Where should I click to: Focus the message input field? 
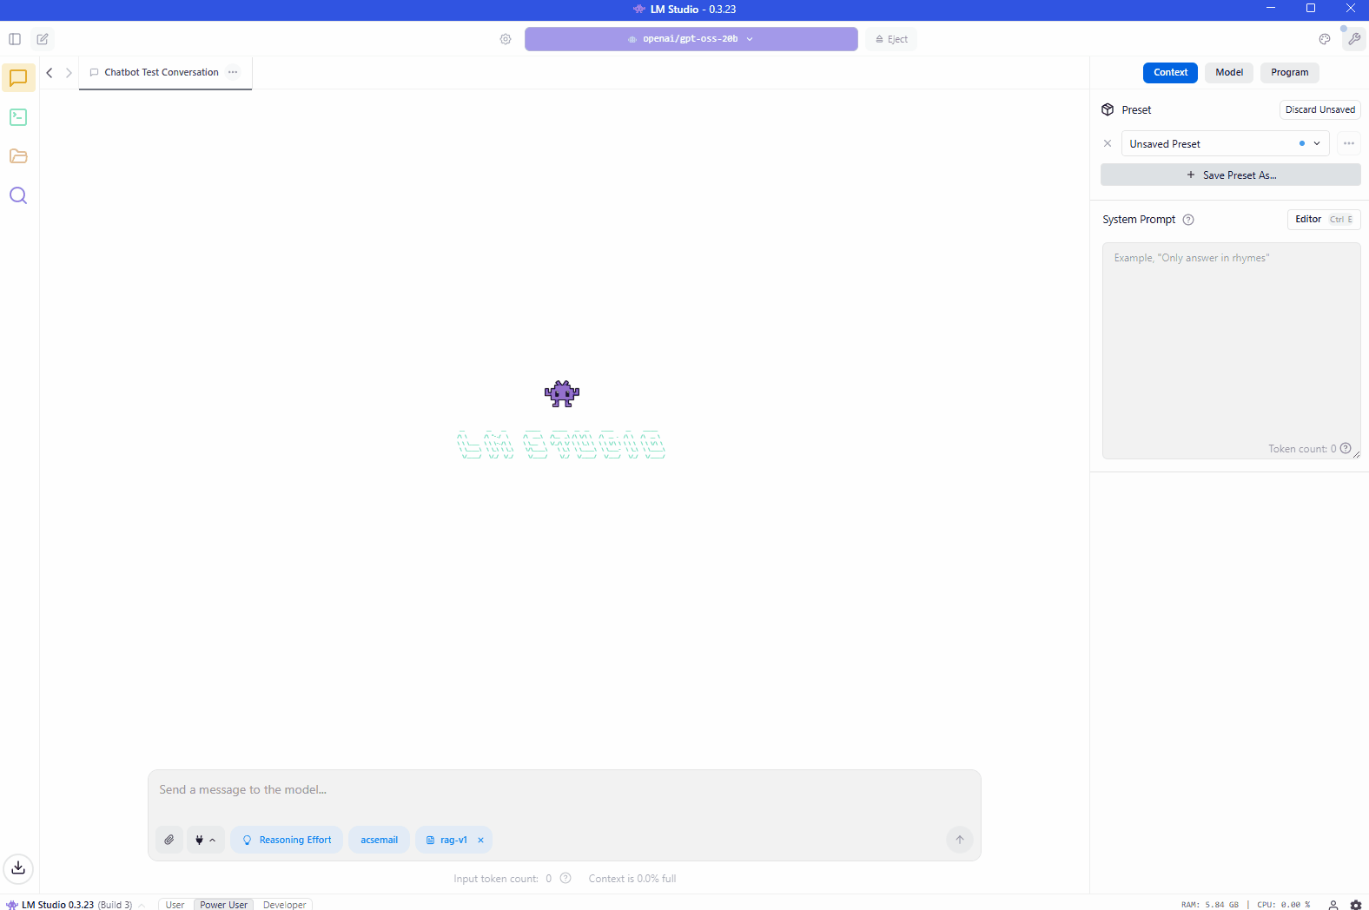coord(564,789)
